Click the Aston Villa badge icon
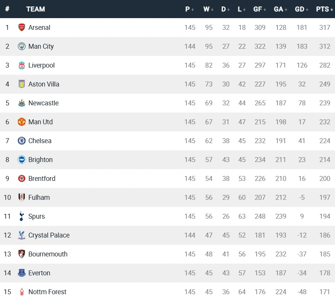The width and height of the screenshot is (335, 301). 22,84
